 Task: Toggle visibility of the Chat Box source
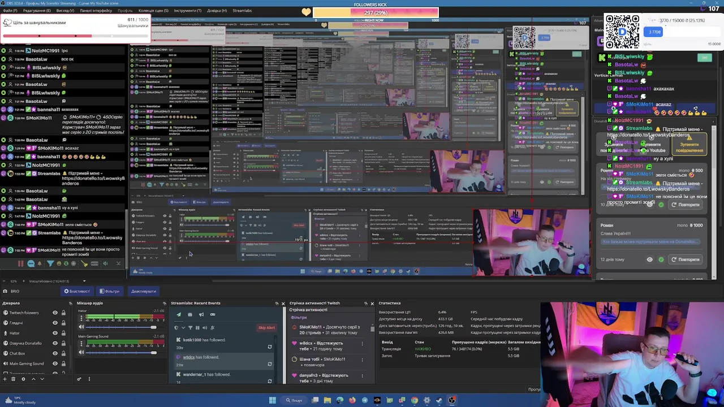pos(55,353)
